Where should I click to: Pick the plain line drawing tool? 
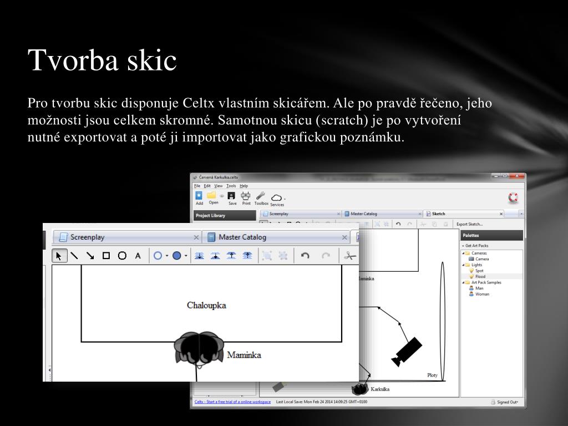[x=74, y=256]
